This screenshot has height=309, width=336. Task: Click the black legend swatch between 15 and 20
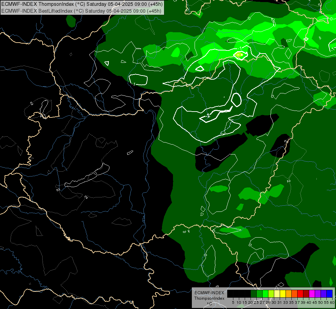pyautogui.click(x=248, y=294)
